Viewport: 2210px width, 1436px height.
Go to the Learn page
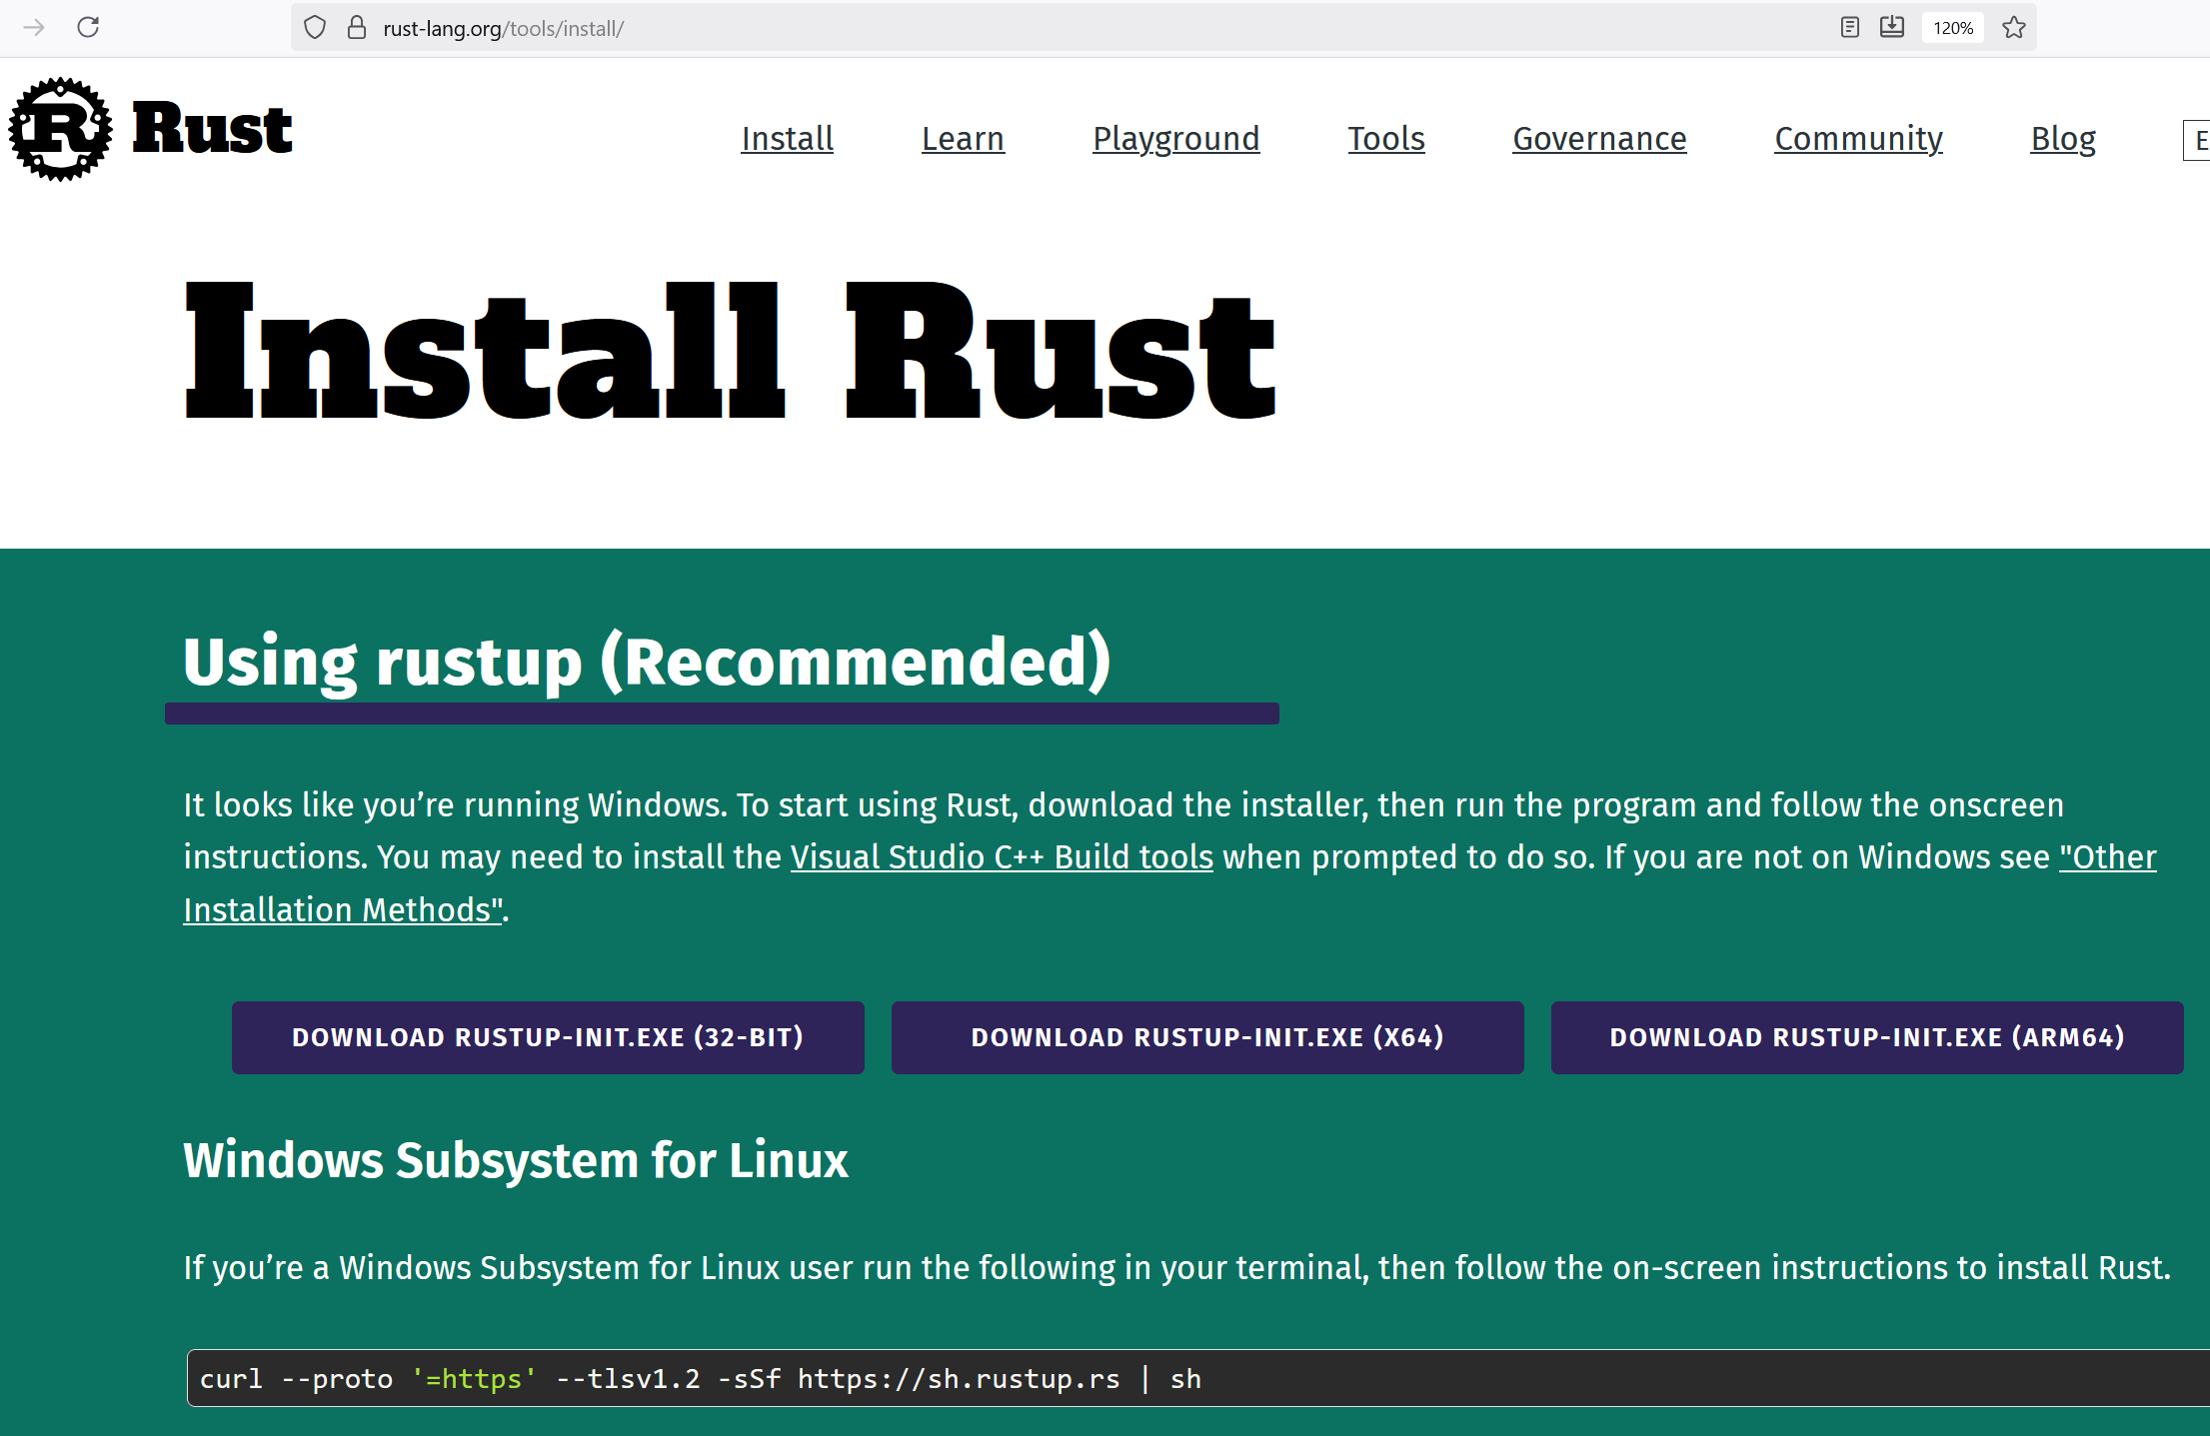tap(963, 139)
